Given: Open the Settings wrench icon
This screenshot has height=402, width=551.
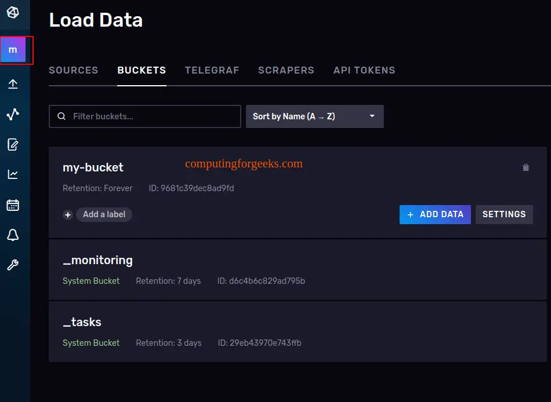Looking at the screenshot, I should tap(13, 265).
